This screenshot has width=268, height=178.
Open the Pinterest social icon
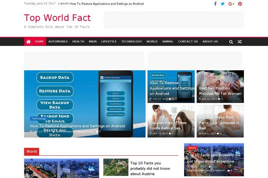pyautogui.click(x=240, y=4)
